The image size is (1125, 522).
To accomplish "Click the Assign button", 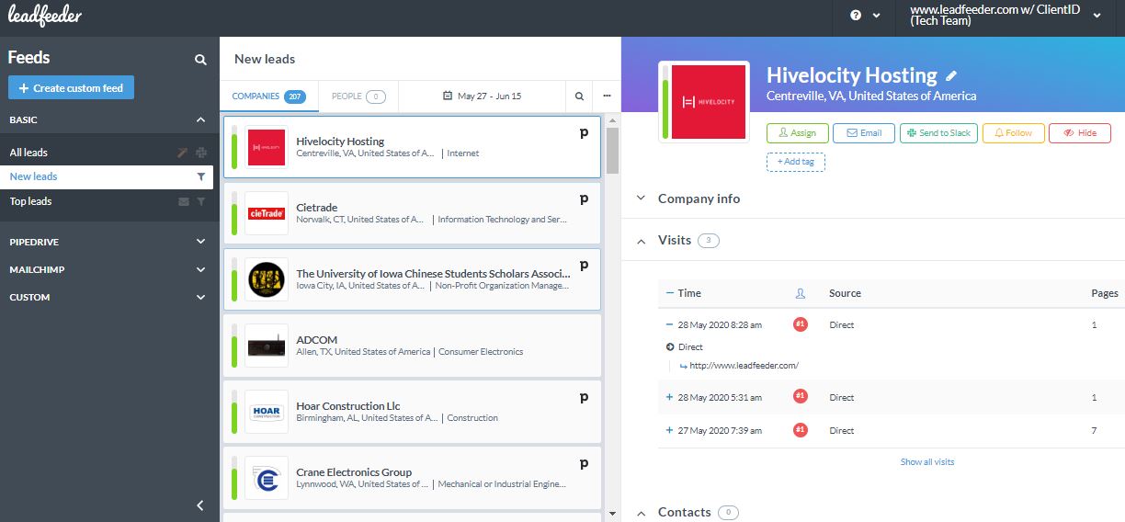I will coord(797,133).
